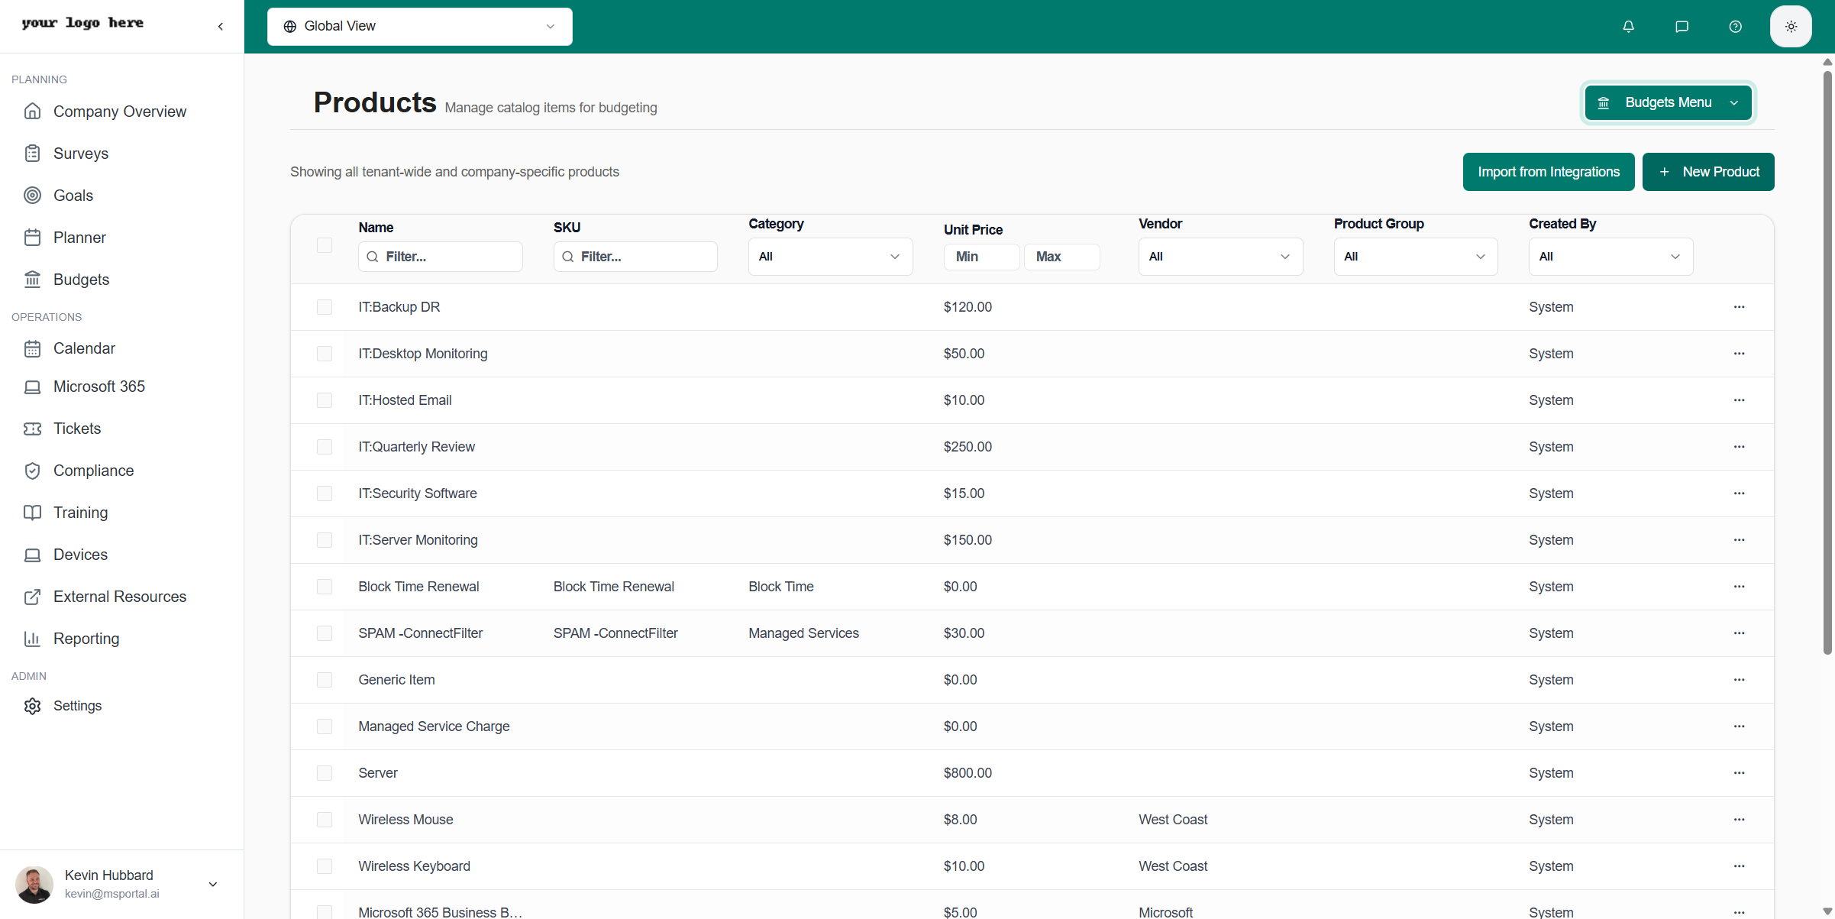Click the notifications bell icon
Viewport: 1835px width, 919px height.
tap(1628, 27)
